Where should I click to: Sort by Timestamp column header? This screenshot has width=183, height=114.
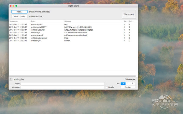click(x=13, y=21)
